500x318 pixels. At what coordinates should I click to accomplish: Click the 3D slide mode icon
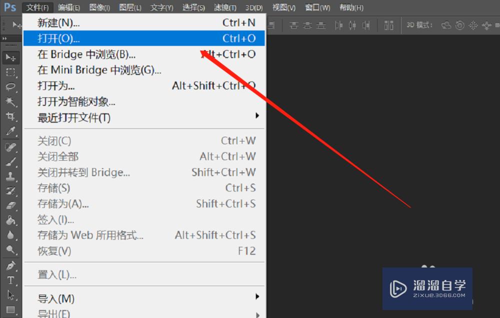(x=486, y=25)
